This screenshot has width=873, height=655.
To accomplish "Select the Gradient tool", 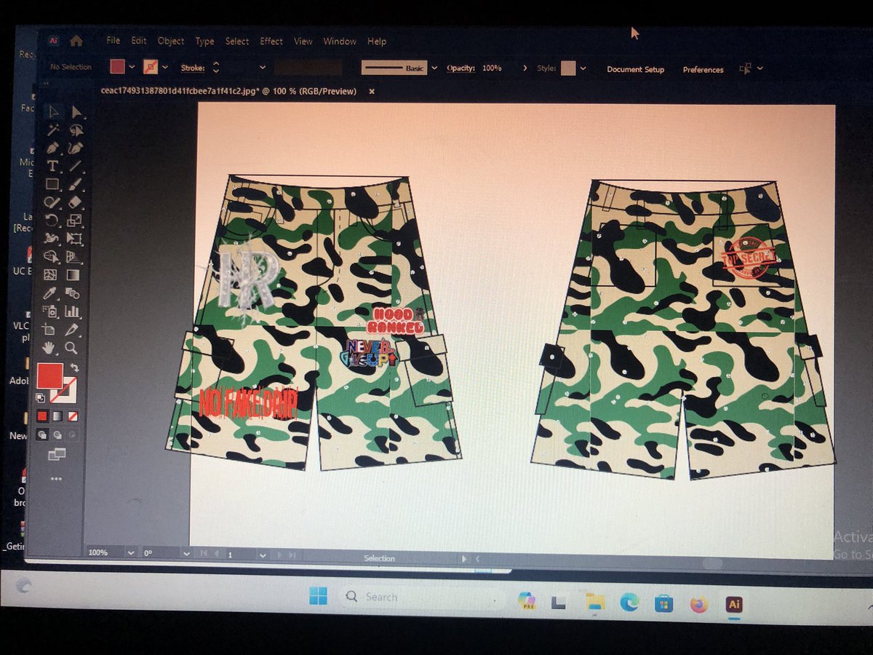I will pos(73,275).
